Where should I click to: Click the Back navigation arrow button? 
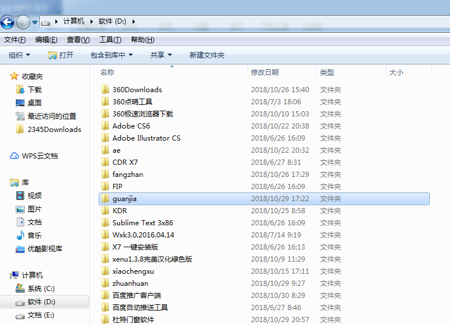tap(7, 22)
